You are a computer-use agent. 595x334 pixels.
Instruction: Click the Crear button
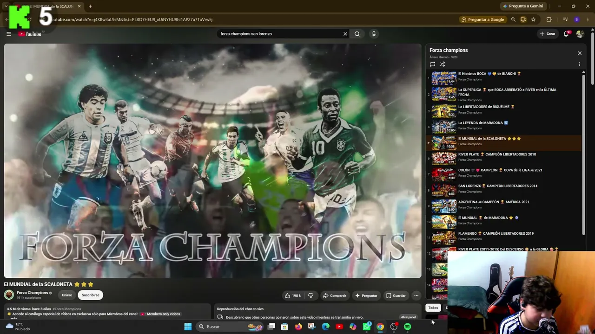tap(548, 34)
